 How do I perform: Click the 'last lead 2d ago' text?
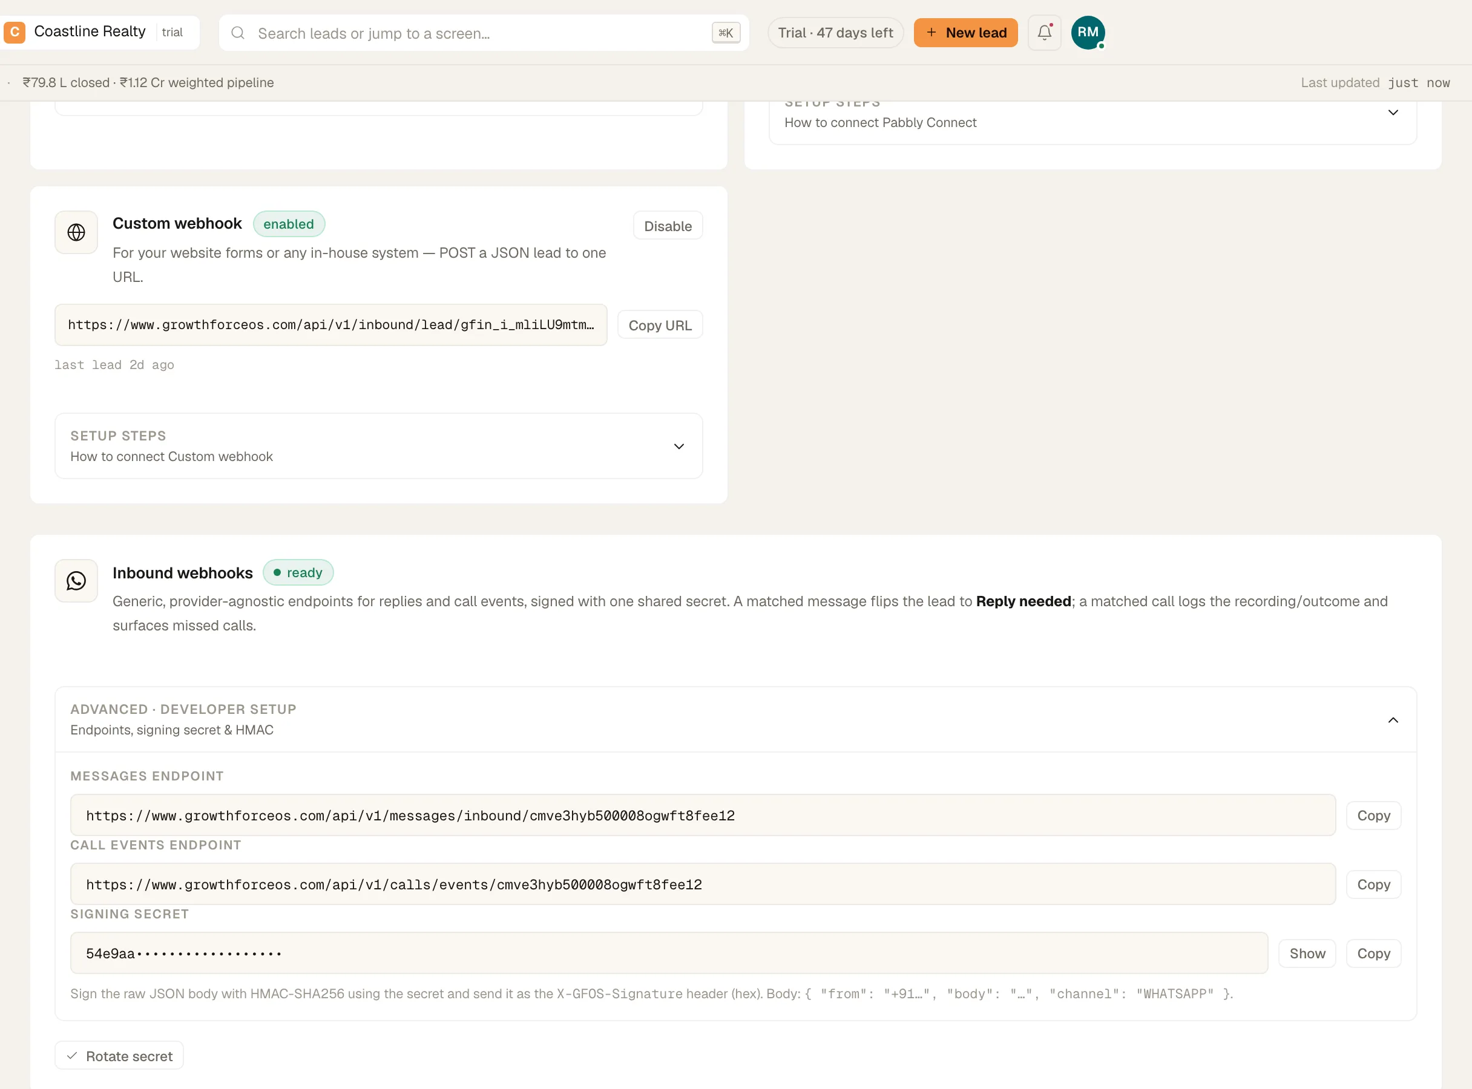[114, 365]
